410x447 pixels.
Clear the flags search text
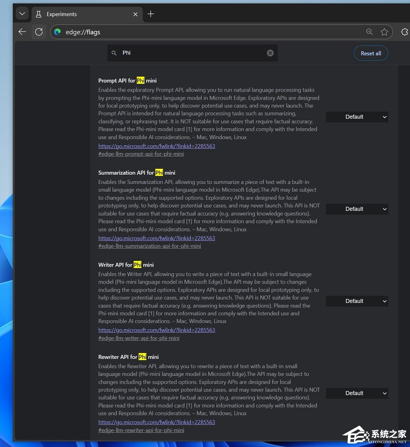(x=270, y=53)
